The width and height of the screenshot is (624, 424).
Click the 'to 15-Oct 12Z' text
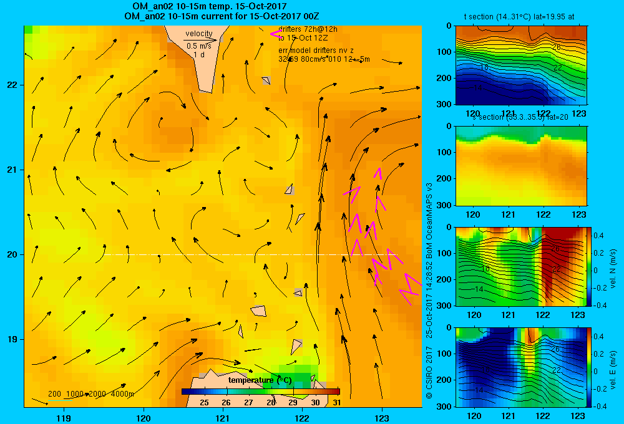pyautogui.click(x=303, y=38)
